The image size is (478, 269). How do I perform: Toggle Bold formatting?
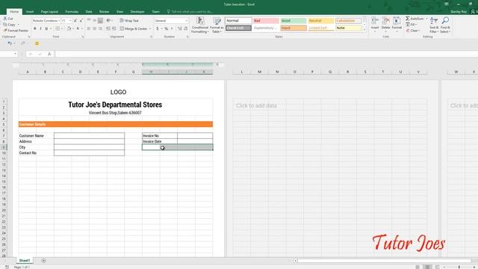pos(35,28)
